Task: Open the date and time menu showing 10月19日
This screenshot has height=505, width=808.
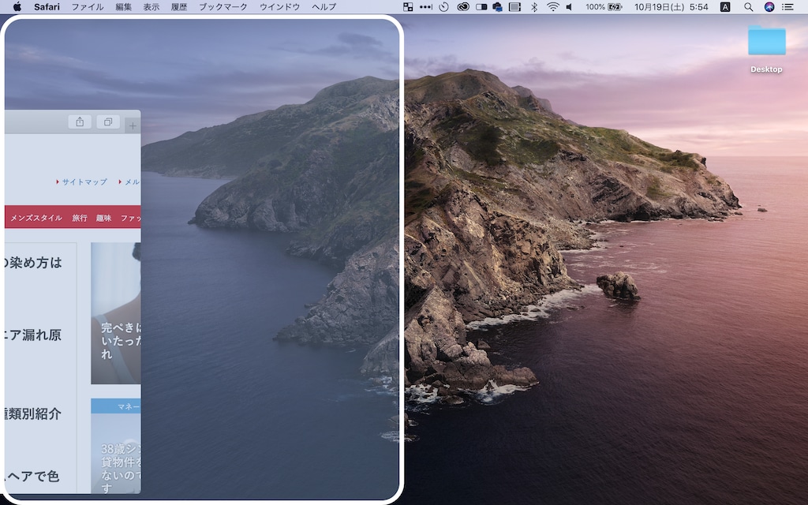Action: tap(662, 7)
